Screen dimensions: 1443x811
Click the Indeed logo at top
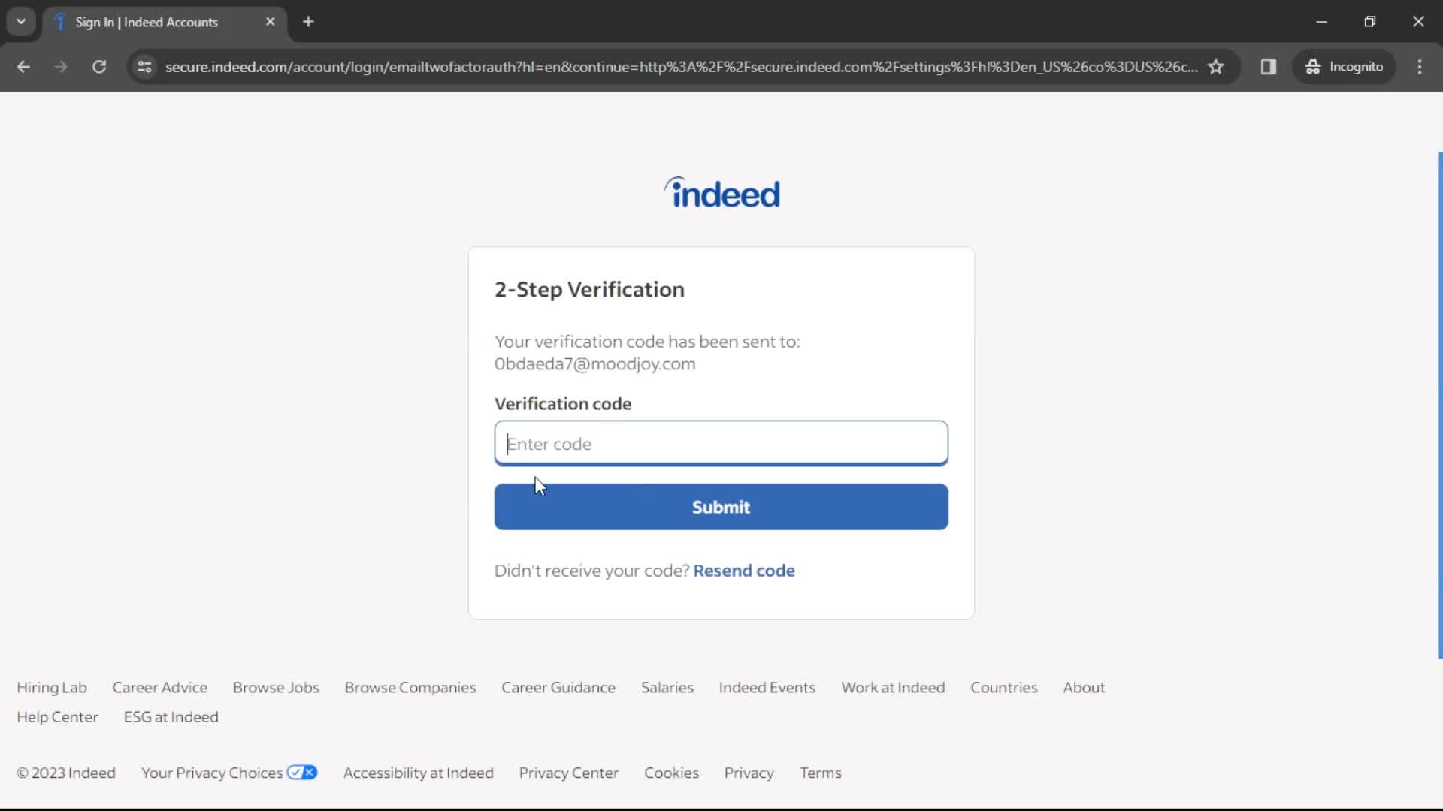pos(721,191)
